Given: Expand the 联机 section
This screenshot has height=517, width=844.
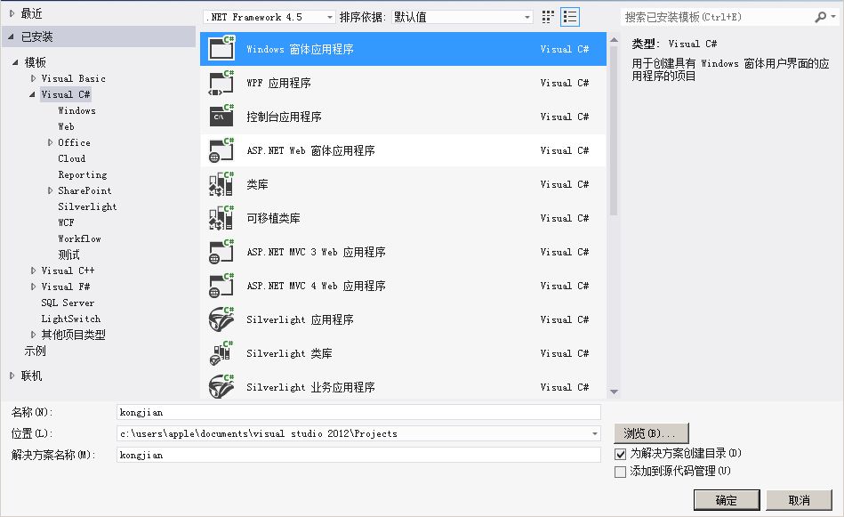Looking at the screenshot, I should (x=12, y=376).
